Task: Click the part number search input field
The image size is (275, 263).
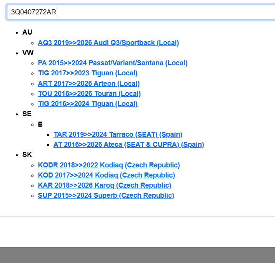Action: click(140, 12)
